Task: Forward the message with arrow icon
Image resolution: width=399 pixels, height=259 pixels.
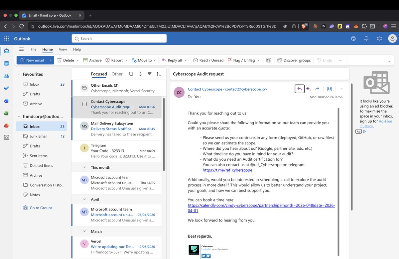Action: (317, 89)
